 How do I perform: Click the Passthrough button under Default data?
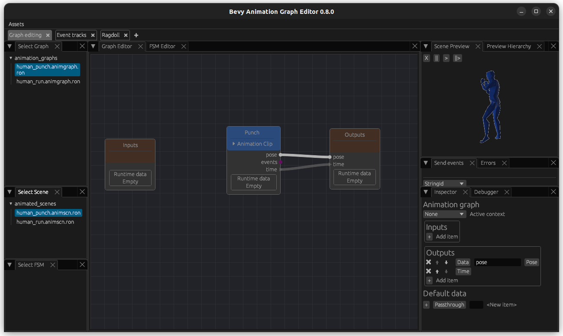[x=449, y=305]
